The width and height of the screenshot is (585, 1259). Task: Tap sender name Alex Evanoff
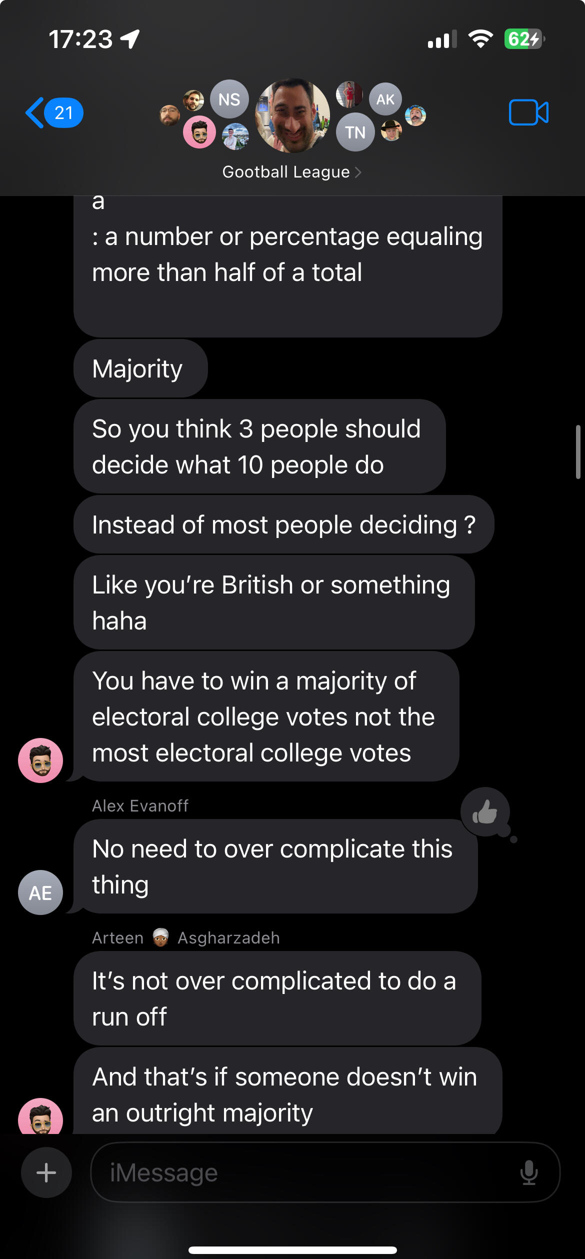click(140, 806)
